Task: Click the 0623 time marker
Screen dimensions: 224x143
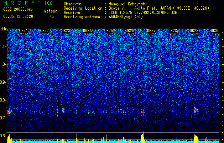Action: (x=66, y=31)
